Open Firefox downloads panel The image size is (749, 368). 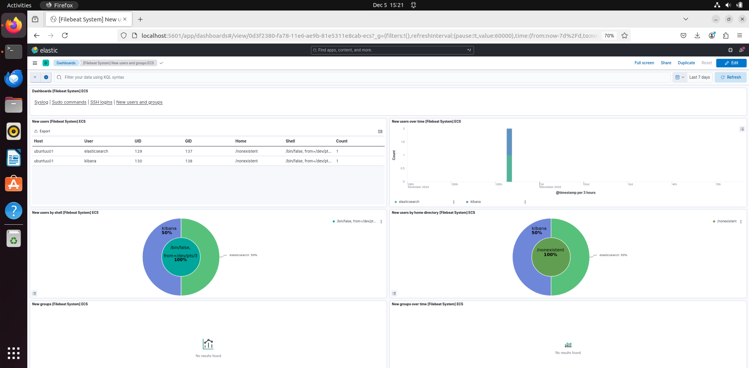698,35
